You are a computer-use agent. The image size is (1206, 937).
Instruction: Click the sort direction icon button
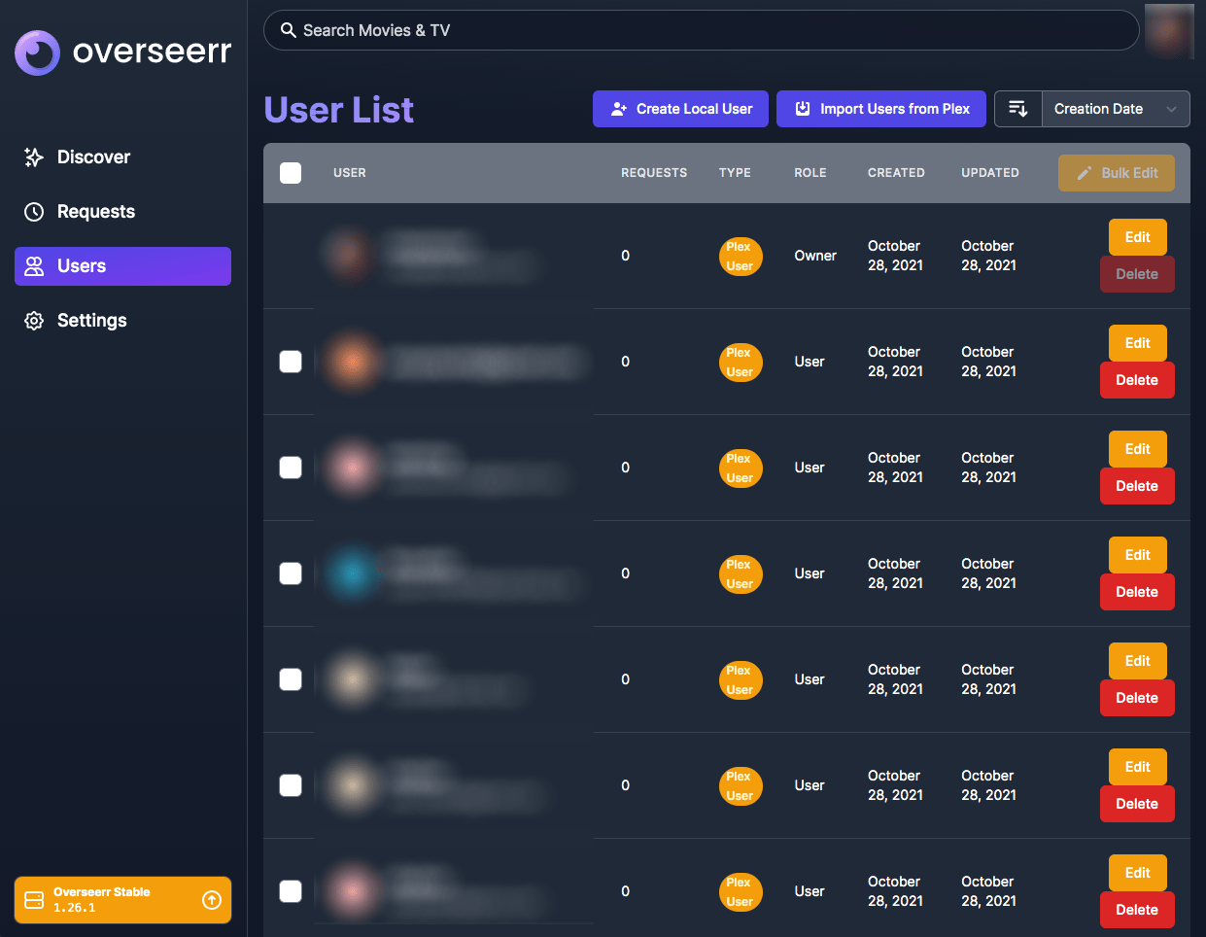pyautogui.click(x=1017, y=109)
